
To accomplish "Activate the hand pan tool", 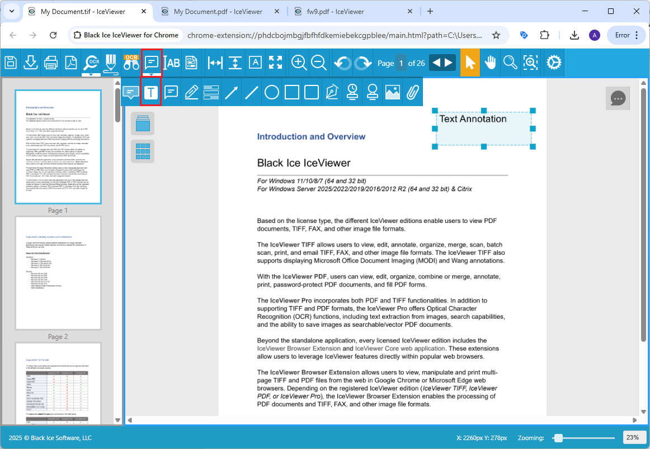I will tap(491, 63).
